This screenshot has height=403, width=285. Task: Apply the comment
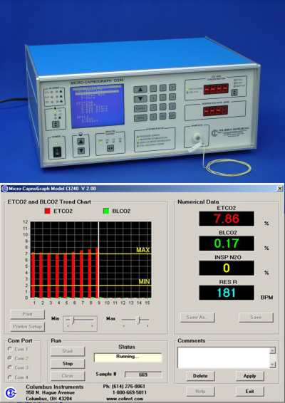point(249,376)
